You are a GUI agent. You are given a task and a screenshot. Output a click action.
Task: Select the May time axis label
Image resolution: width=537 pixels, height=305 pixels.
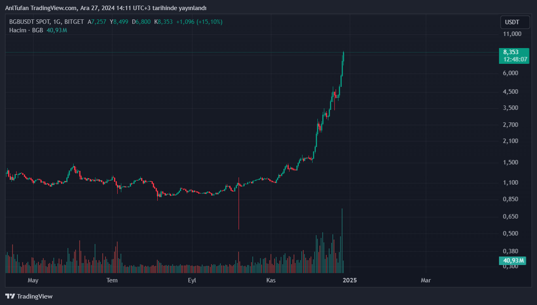click(33, 280)
